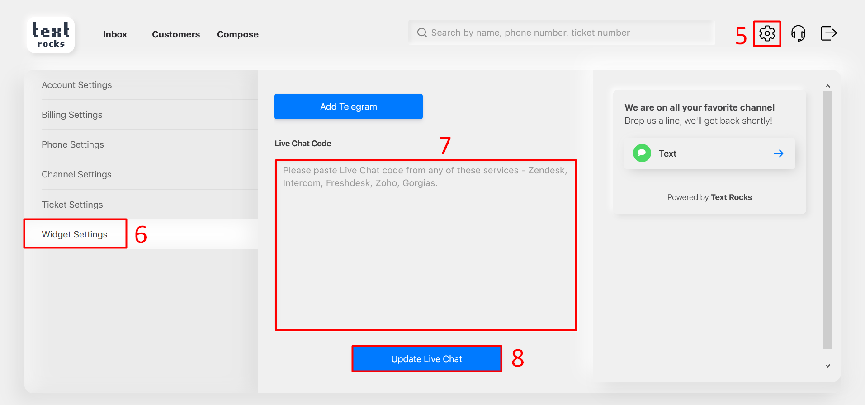Open the Inbox tab
The height and width of the screenshot is (405, 865).
115,34
